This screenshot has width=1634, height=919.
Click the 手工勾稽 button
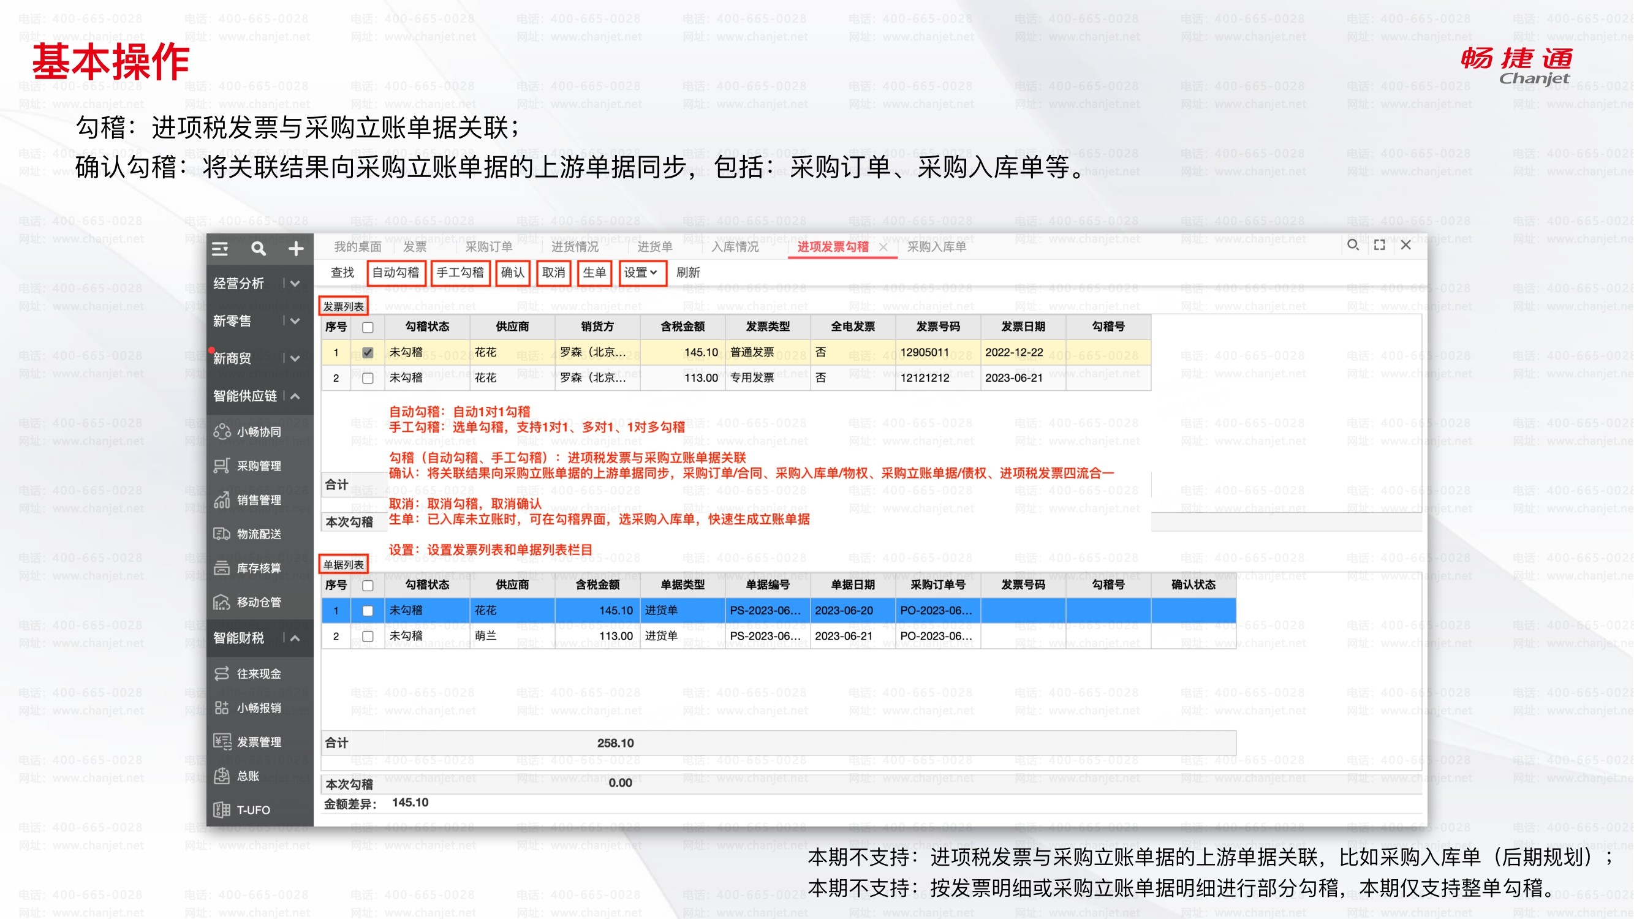tap(461, 273)
